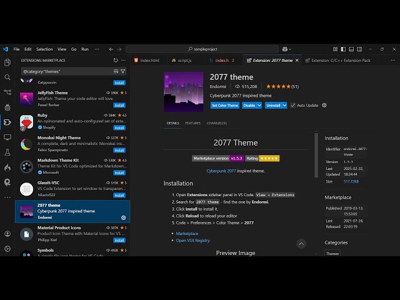
Task: Toggle the Auto Update checkbox
Action: pyautogui.click(x=293, y=105)
